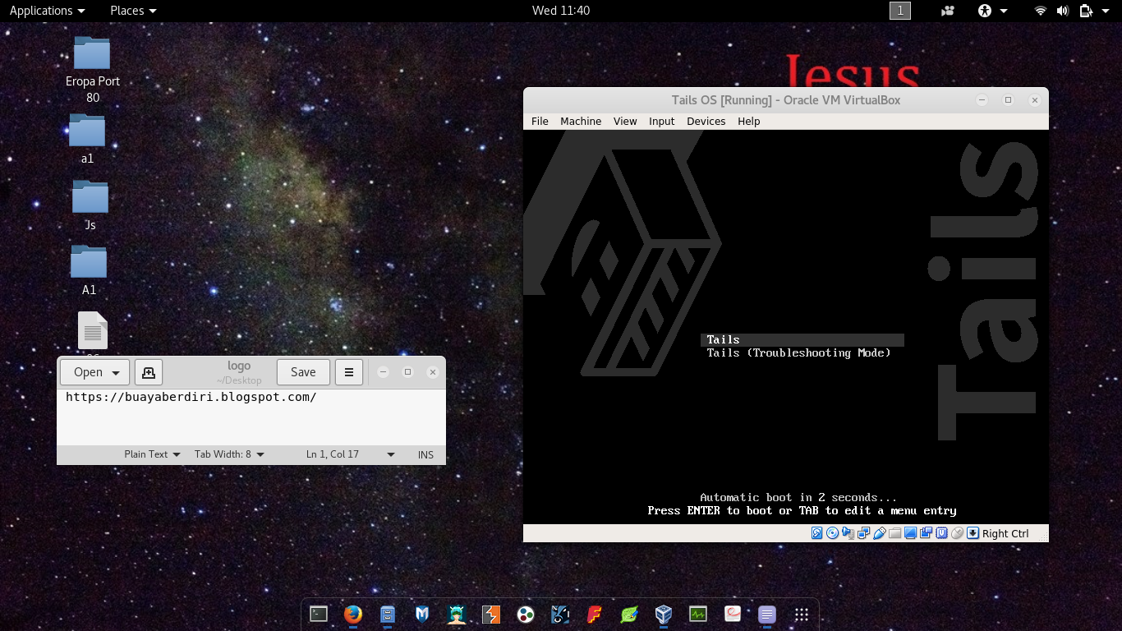Toggle keyboard capture arrow icon in VirtualBox status bar

pos(973,533)
